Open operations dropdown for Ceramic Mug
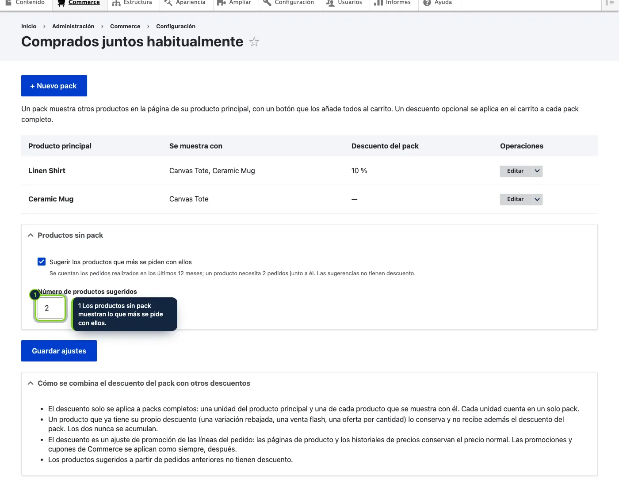 [x=537, y=199]
